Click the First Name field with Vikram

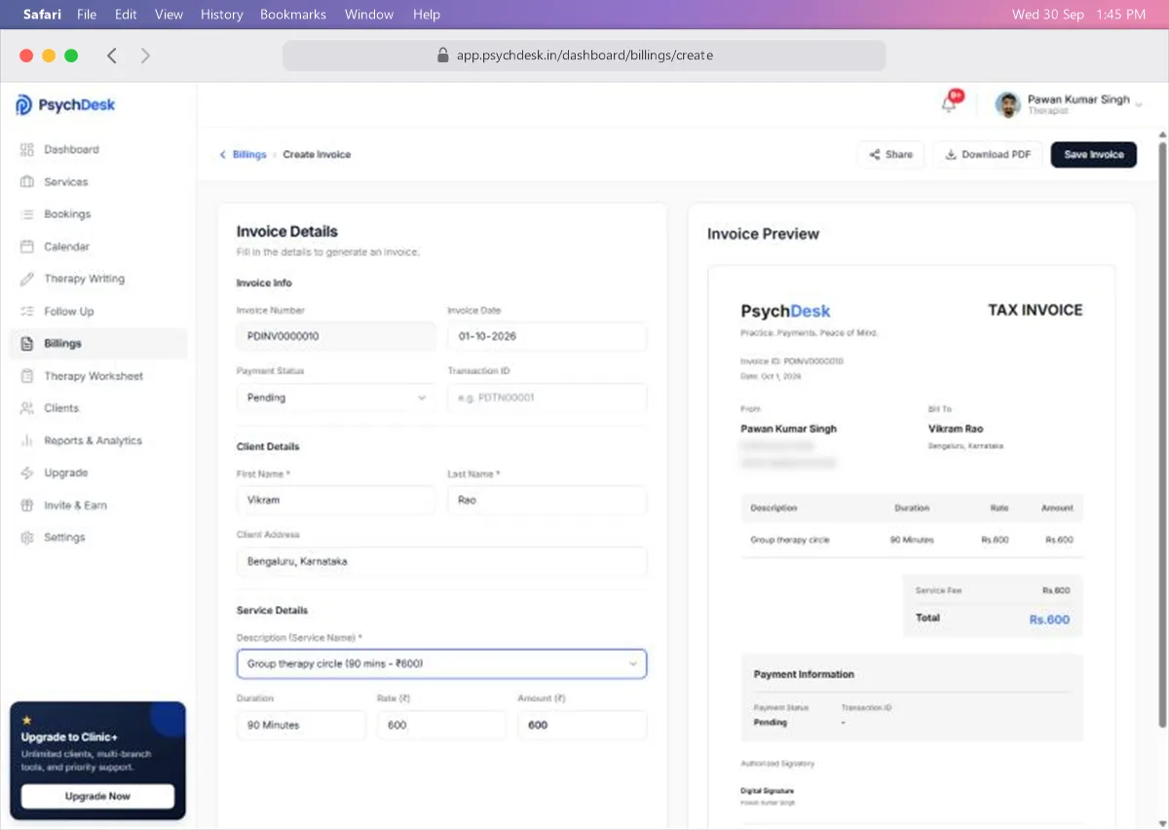[x=336, y=500]
